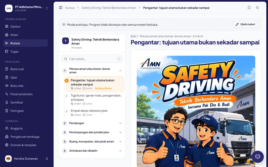Viewport: 268px width, 167px height.
Task: Click the Tugas edit icon
Action: 7,51
